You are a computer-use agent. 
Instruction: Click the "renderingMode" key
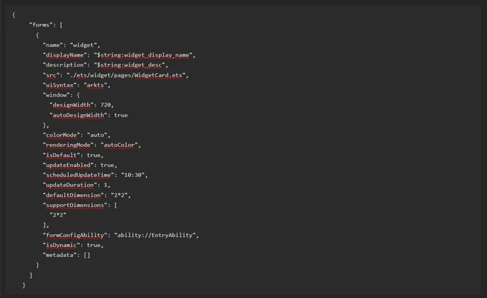tap(68, 145)
